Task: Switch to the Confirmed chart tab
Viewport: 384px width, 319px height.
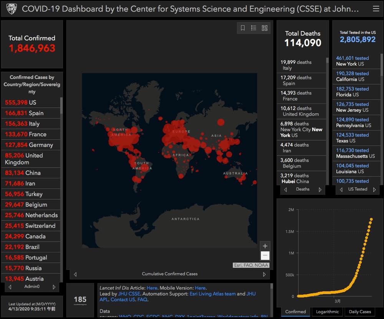Action: 295,312
